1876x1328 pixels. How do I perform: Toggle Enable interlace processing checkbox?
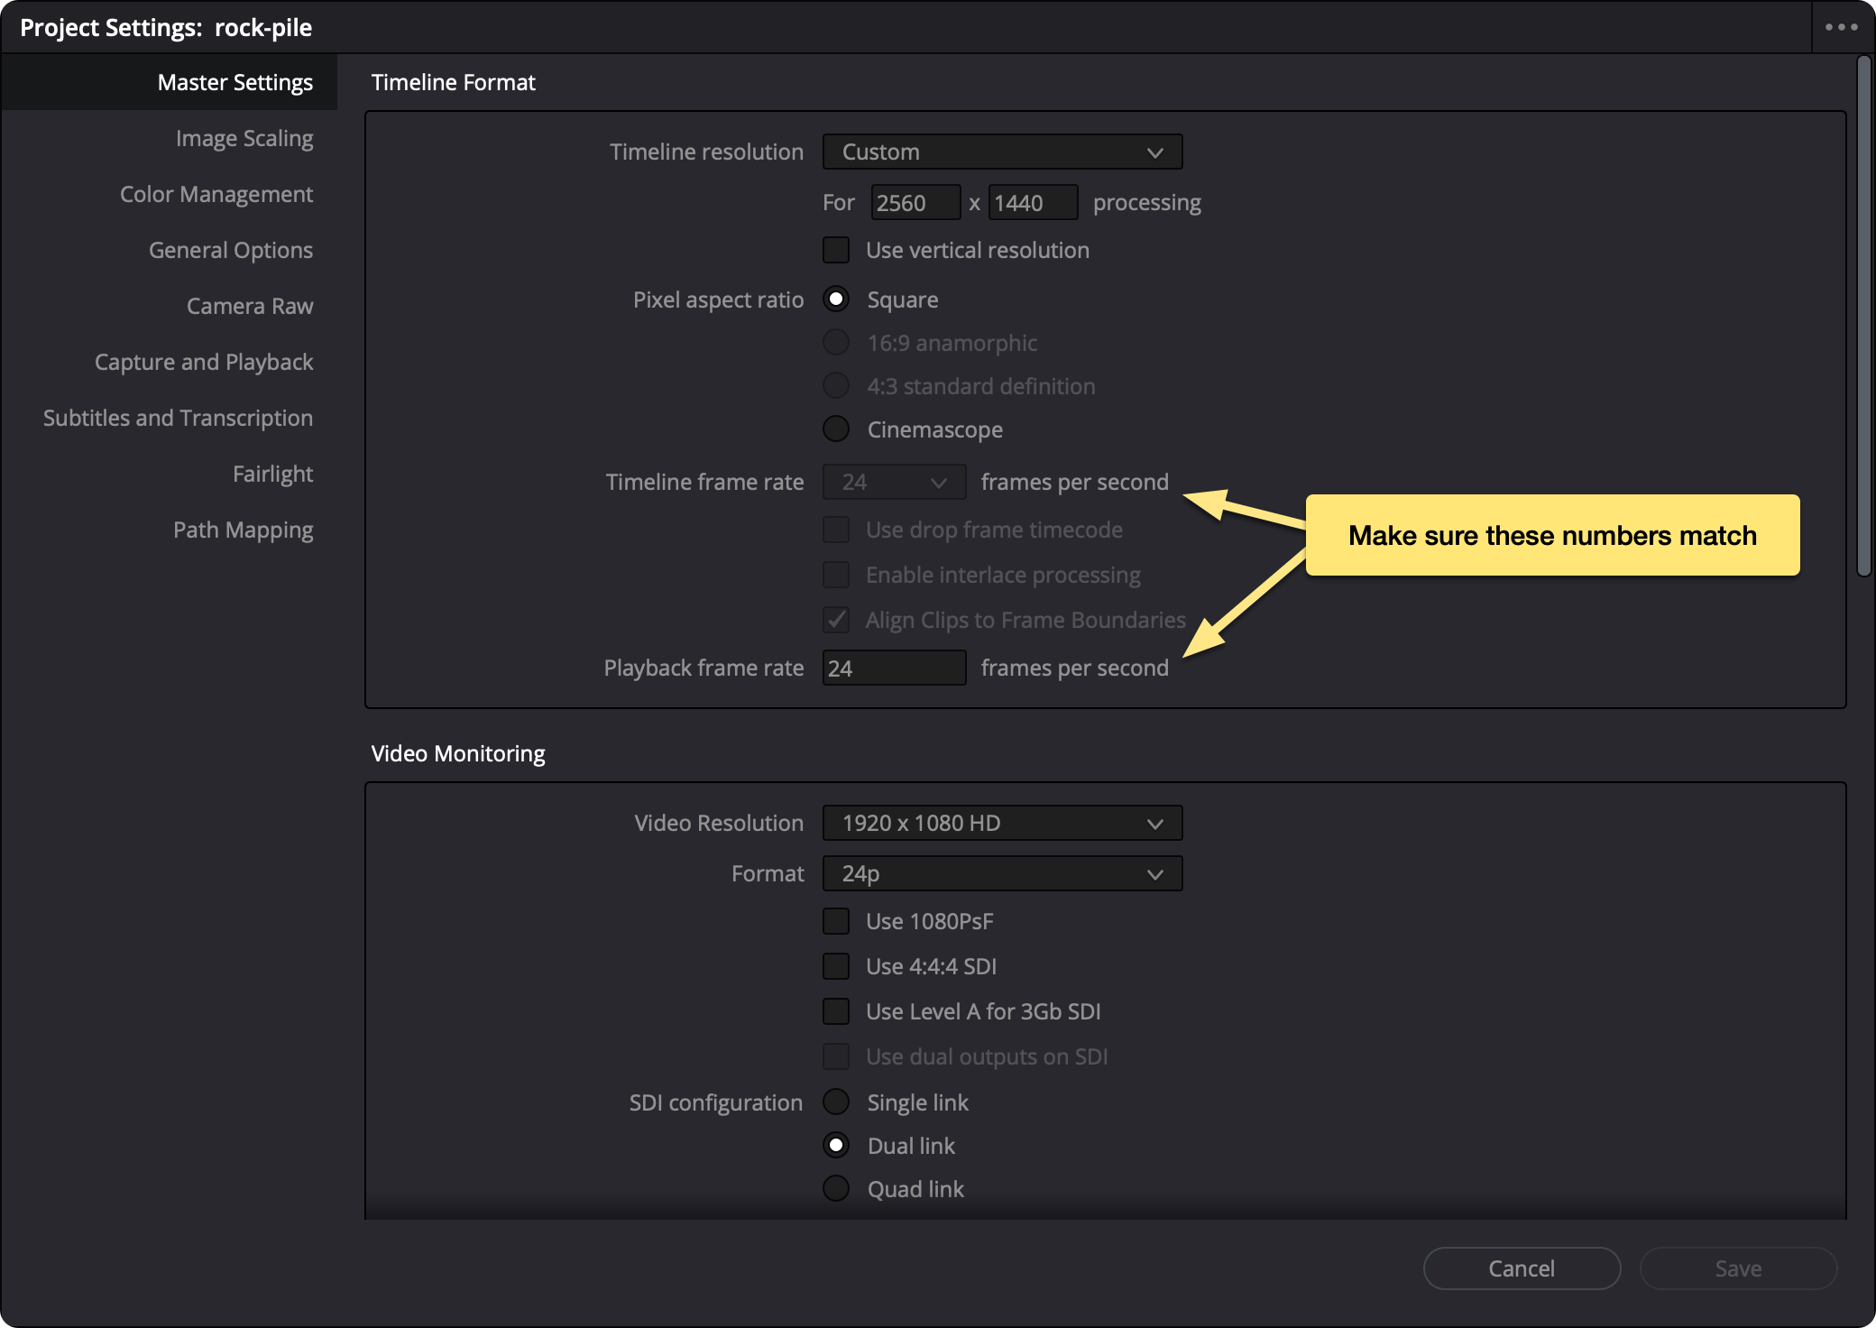836,575
